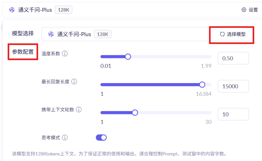The width and height of the screenshot is (262, 161).
Task: Click the 最长回复长度 slider handle
Action: (x=202, y=85)
